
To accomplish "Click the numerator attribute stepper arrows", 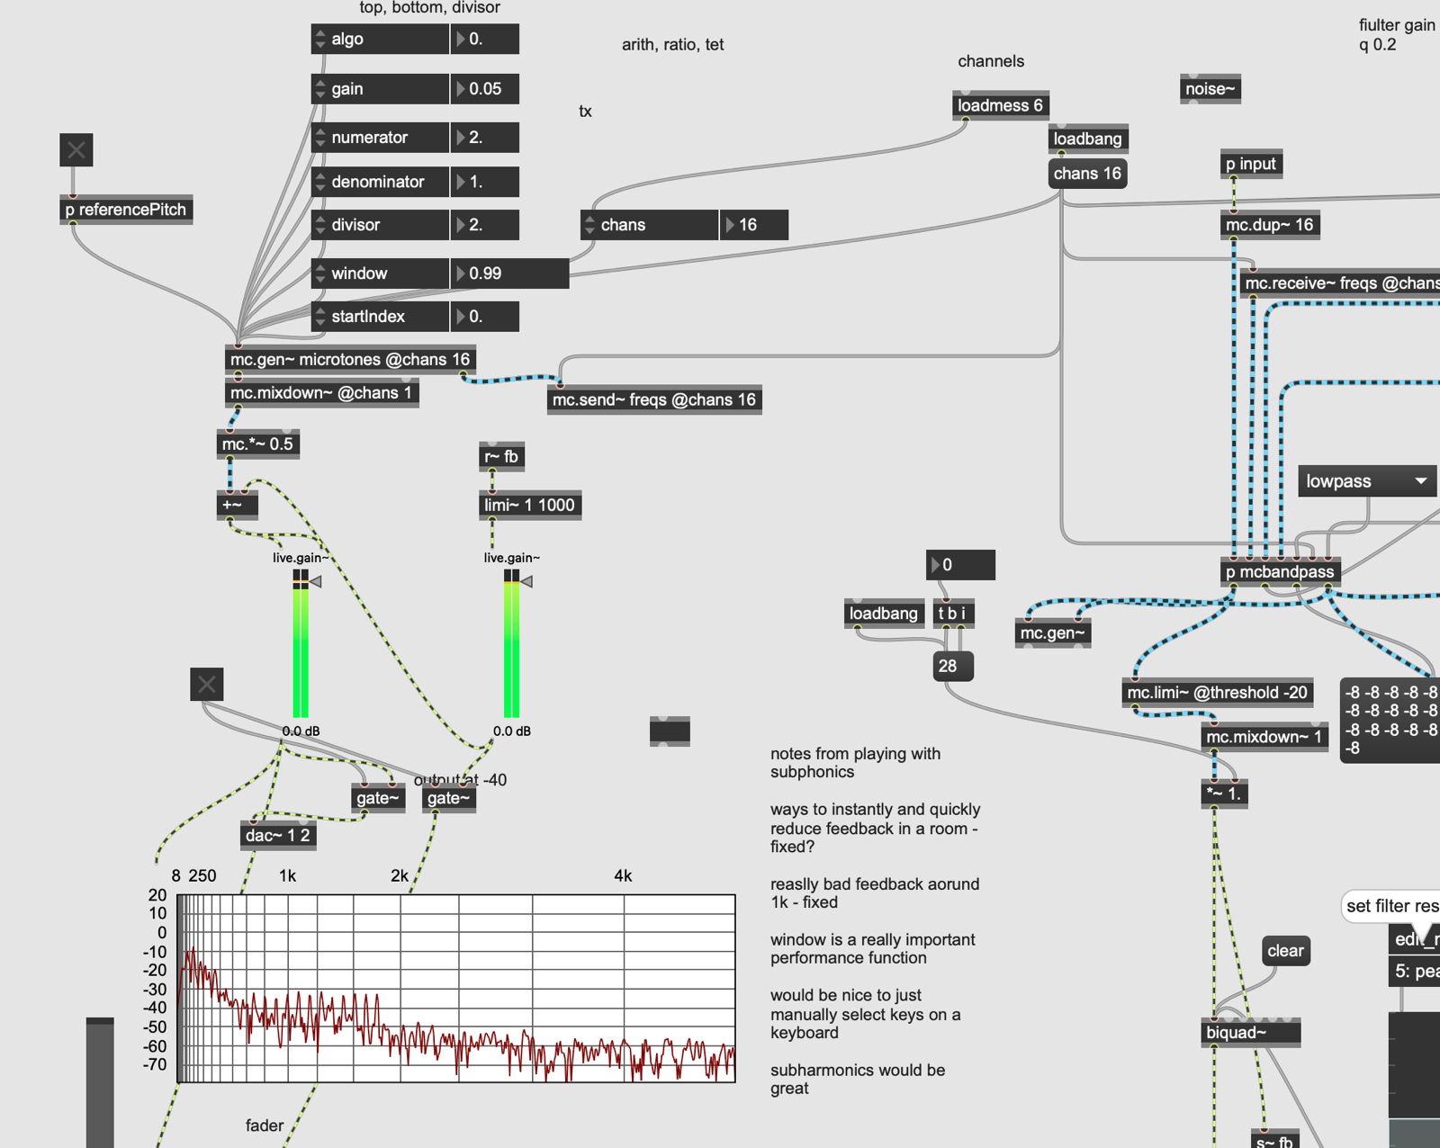I will pos(319,138).
